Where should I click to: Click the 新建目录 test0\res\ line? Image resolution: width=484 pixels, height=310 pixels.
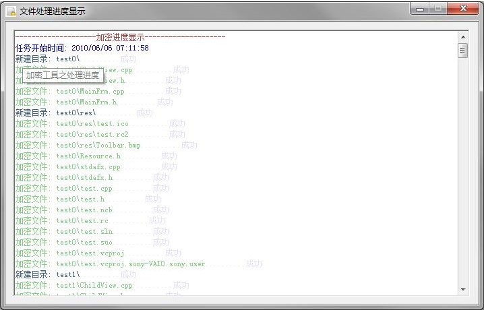click(x=84, y=113)
